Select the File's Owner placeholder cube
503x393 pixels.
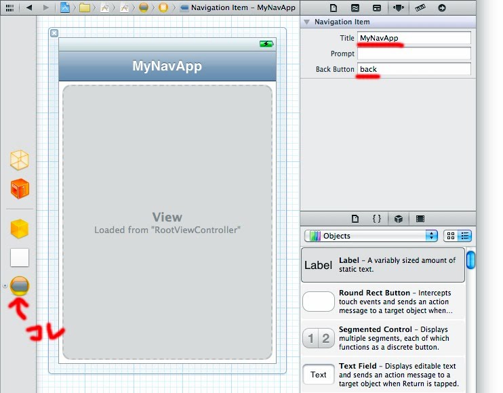point(20,160)
